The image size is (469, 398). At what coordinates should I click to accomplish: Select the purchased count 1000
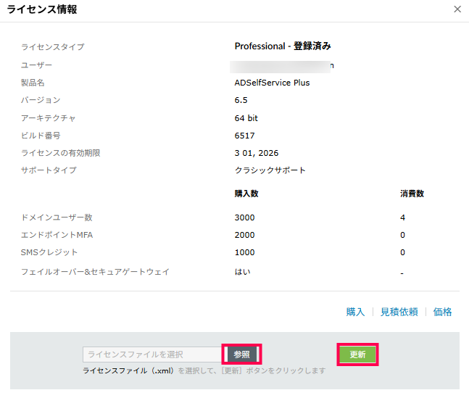click(x=244, y=252)
